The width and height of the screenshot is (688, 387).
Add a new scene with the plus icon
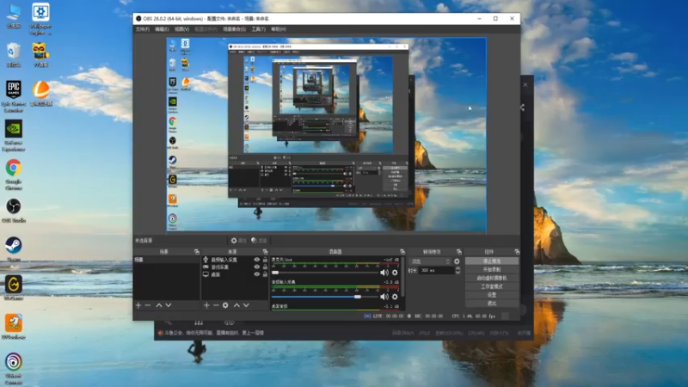(138, 305)
